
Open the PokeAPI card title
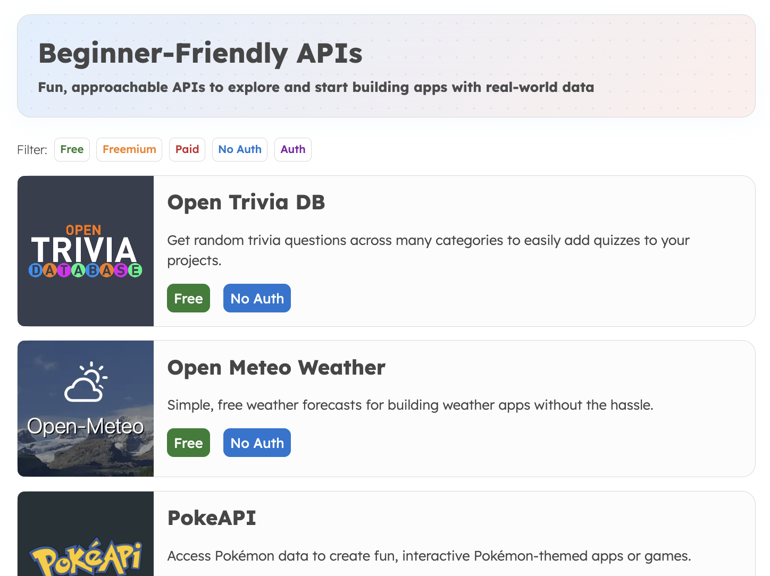(x=212, y=518)
